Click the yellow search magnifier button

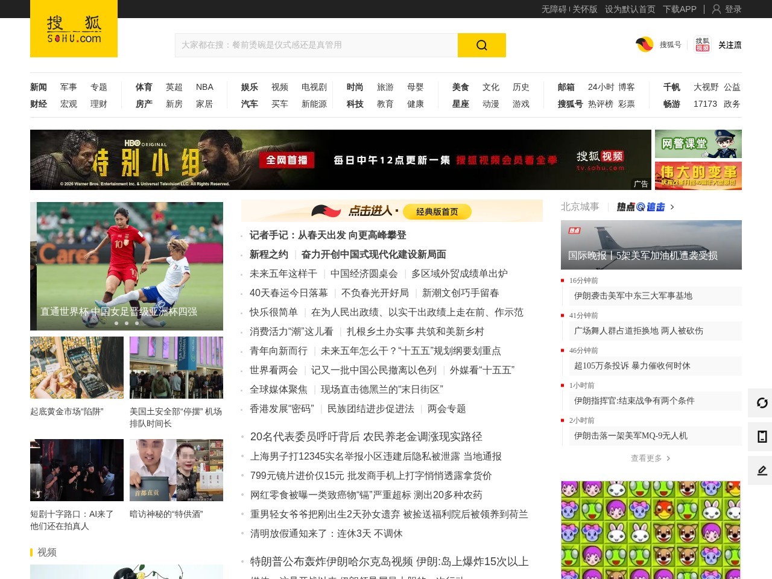click(x=481, y=45)
